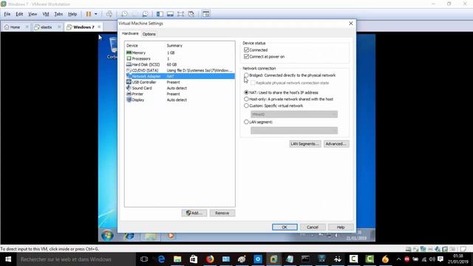Open the Windows 10 Start menu
473x266 pixels.
[8, 259]
